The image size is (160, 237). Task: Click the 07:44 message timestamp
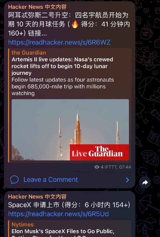click(x=125, y=167)
